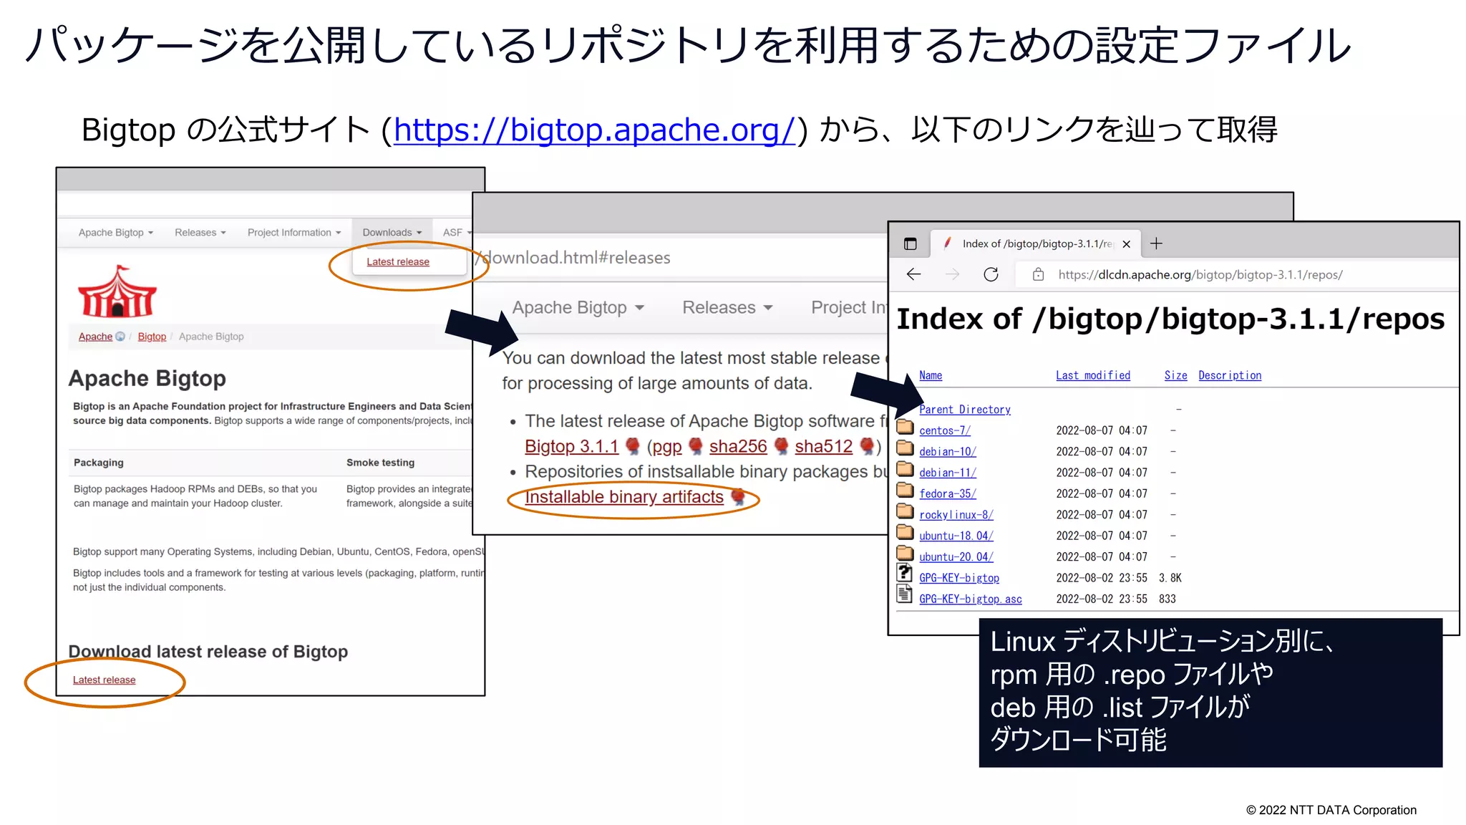Viewport: 1466px width, 825px height.
Task: Expand the ASF dropdown menu
Action: click(457, 233)
